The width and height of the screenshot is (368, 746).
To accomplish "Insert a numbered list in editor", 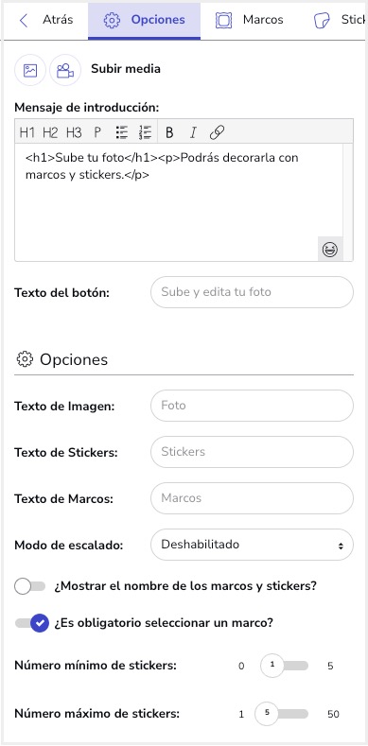I will pos(145,132).
